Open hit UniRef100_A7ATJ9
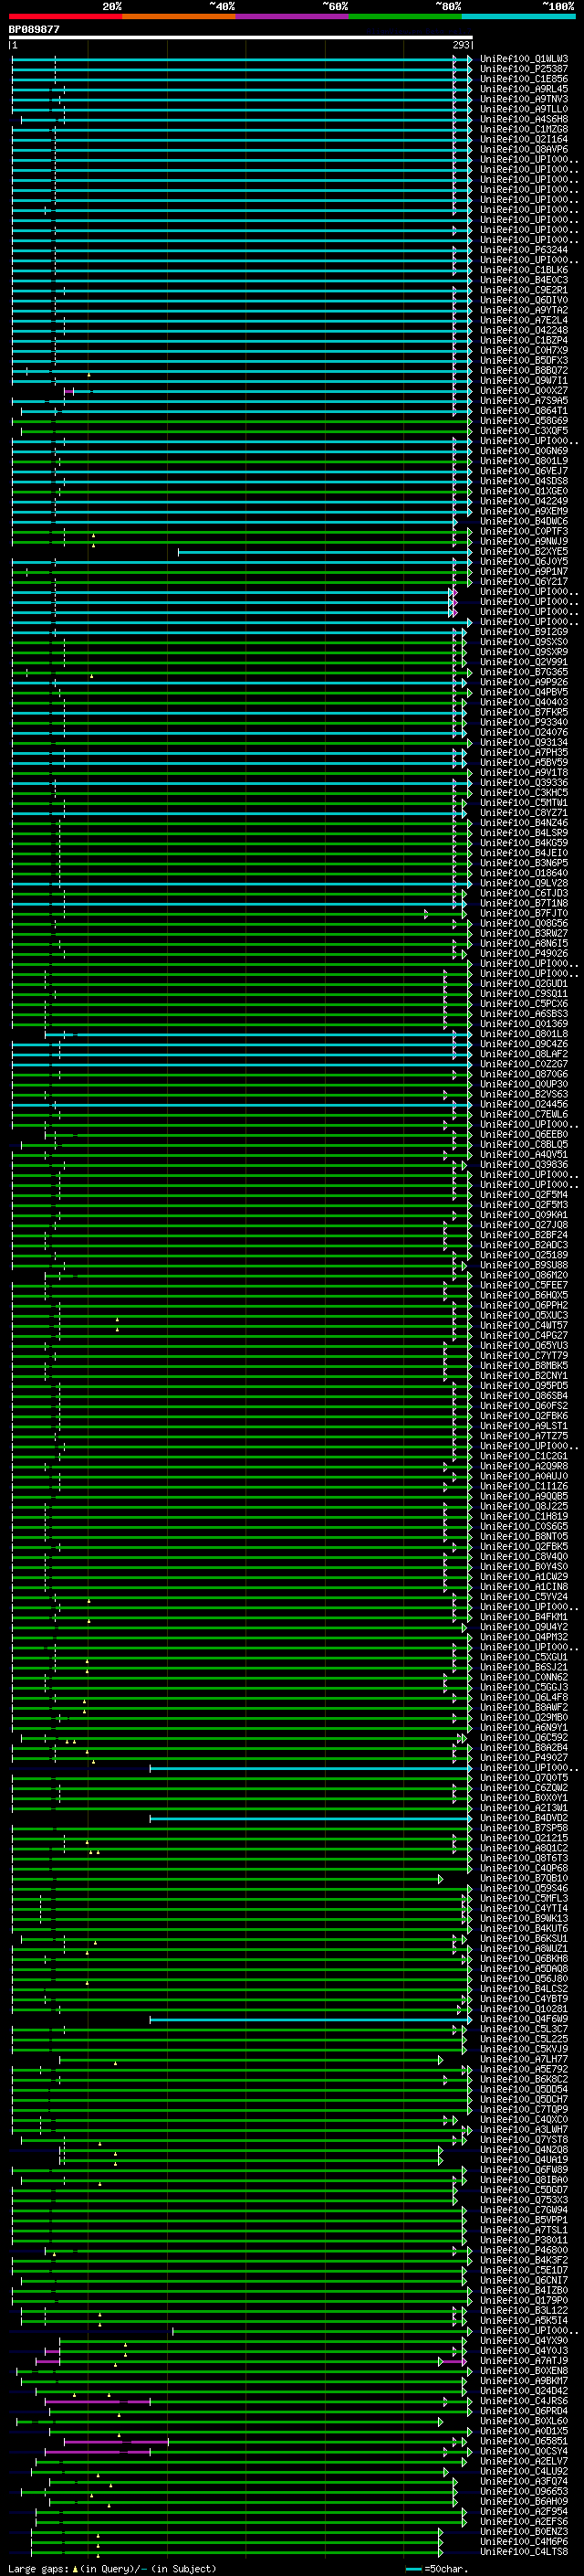This screenshot has width=584, height=2576. click(524, 2361)
